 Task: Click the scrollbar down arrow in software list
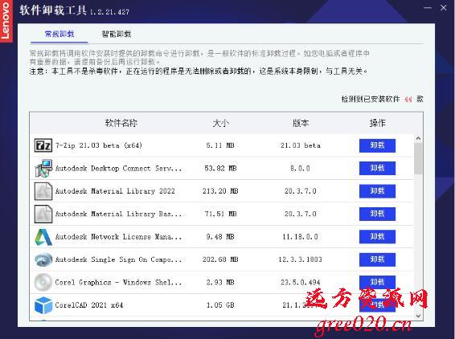(x=418, y=316)
